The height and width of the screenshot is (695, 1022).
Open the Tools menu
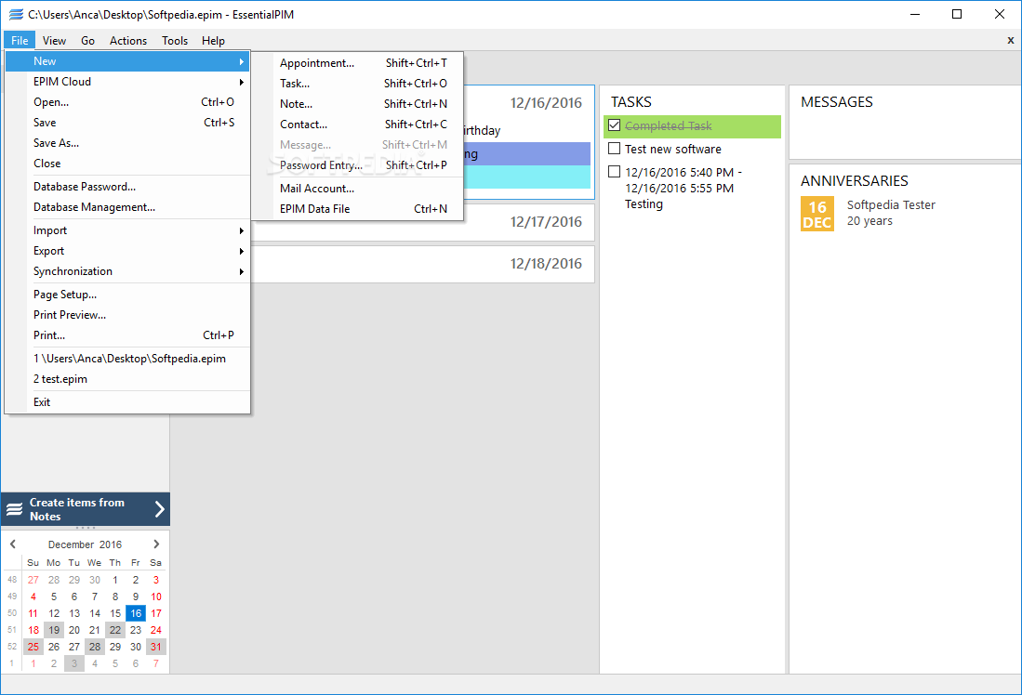pos(175,40)
